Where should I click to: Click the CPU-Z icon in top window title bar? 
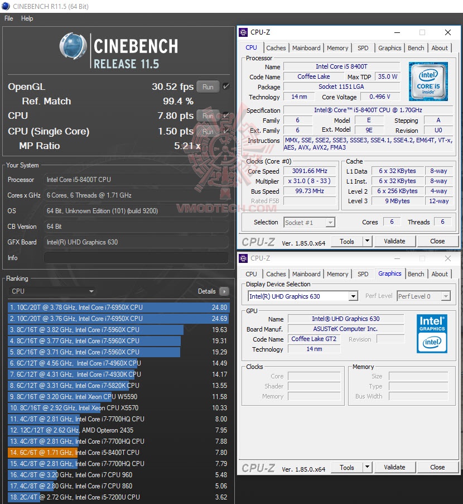point(244,32)
